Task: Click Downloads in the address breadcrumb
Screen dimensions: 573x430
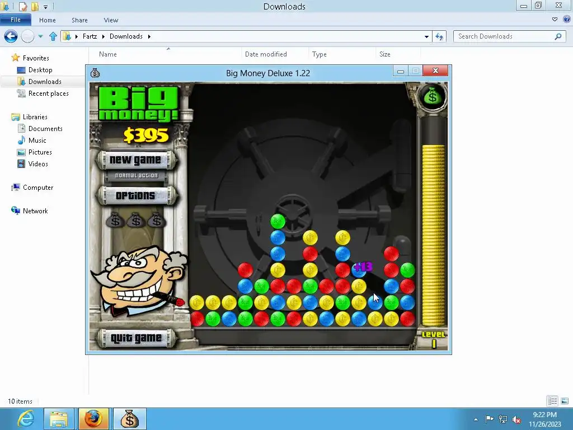Action: [x=126, y=36]
